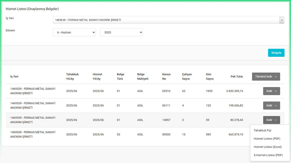This screenshot has height=163, width=291.
Task: Select Hizmet Listesi (PDF) menu option
Action: (267, 139)
